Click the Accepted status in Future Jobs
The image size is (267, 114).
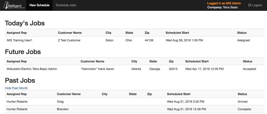point(249,69)
